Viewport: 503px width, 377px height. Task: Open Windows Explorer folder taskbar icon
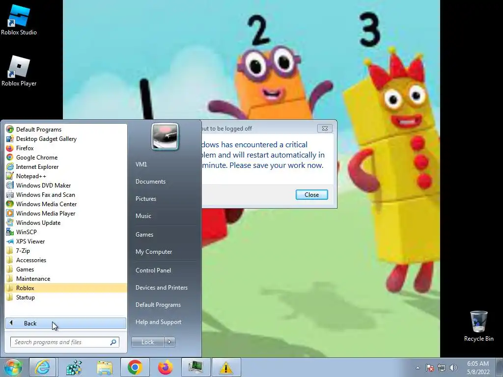105,367
